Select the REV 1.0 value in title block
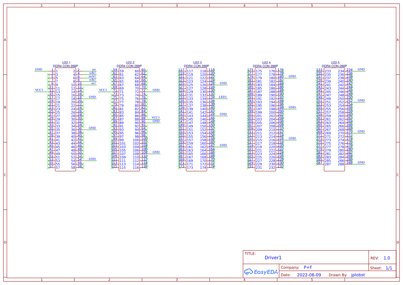This screenshot has height=285, width=403. coord(386,258)
